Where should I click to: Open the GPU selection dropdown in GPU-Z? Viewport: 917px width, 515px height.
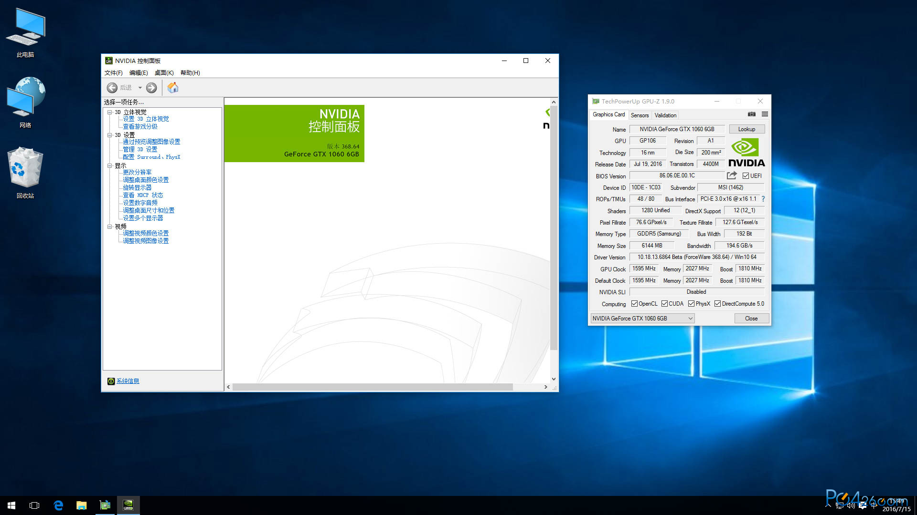pyautogui.click(x=643, y=319)
